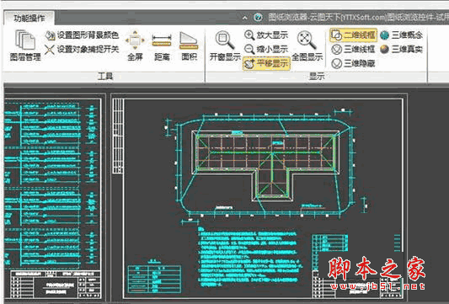Select 三维真实 3D realistic mode
Viewport: 449px width, 304px height.
402,49
